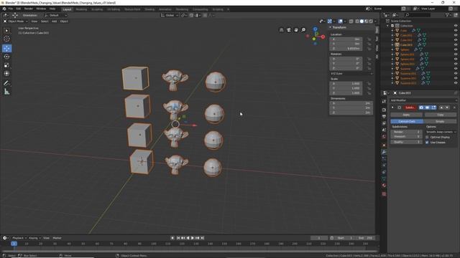460x258 pixels.
Task: Open the timeline Playback menu
Action: 19,238
